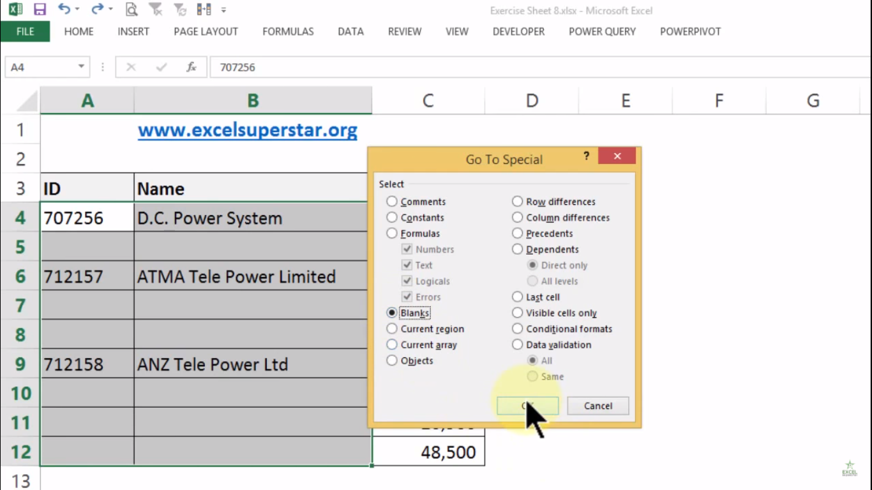Undo the last action
872x490 pixels.
(x=64, y=9)
